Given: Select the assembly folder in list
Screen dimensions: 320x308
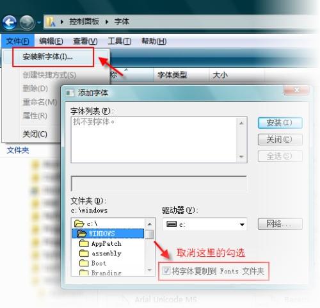Looking at the screenshot, I should (x=100, y=254).
